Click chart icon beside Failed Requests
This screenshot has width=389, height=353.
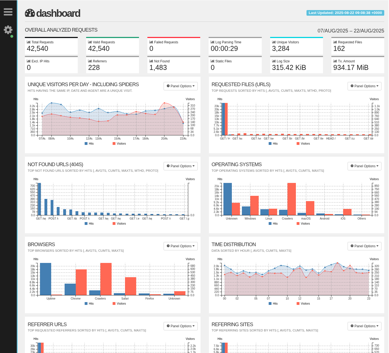[x=151, y=42]
